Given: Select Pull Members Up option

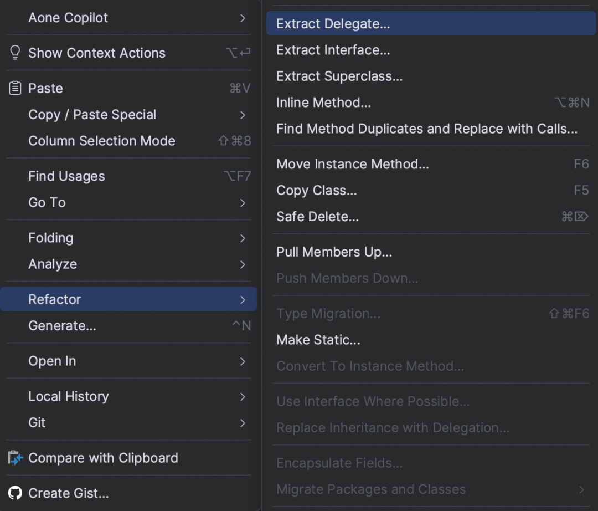Looking at the screenshot, I should [x=431, y=252].
